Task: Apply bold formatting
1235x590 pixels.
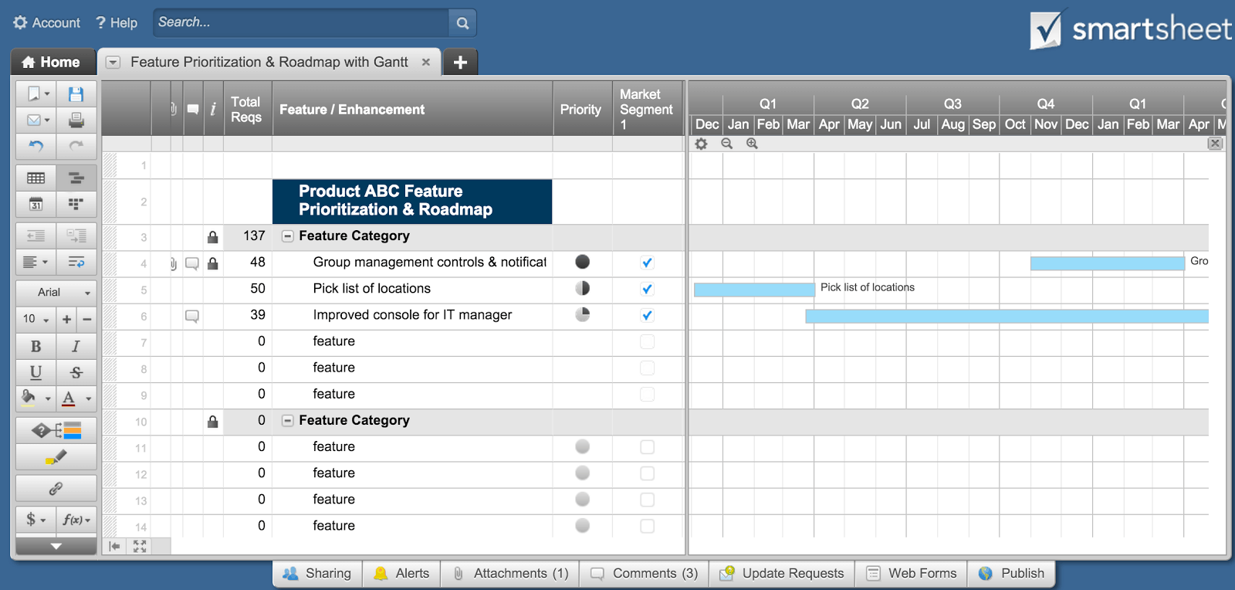Action: [36, 346]
